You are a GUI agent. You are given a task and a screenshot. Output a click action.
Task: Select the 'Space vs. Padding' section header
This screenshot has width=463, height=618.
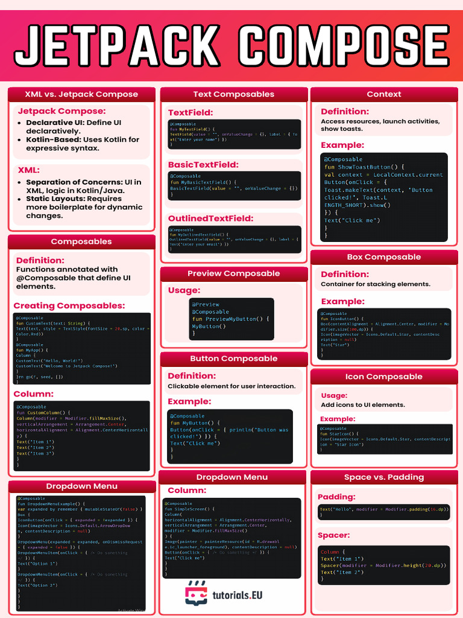pos(384,477)
